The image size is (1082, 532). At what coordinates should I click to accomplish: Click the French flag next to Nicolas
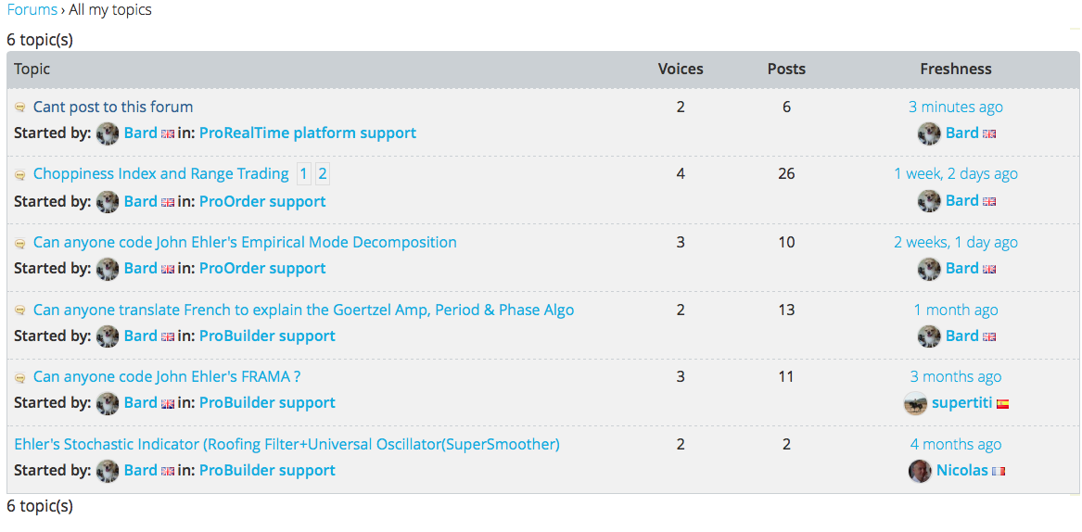pyautogui.click(x=999, y=471)
